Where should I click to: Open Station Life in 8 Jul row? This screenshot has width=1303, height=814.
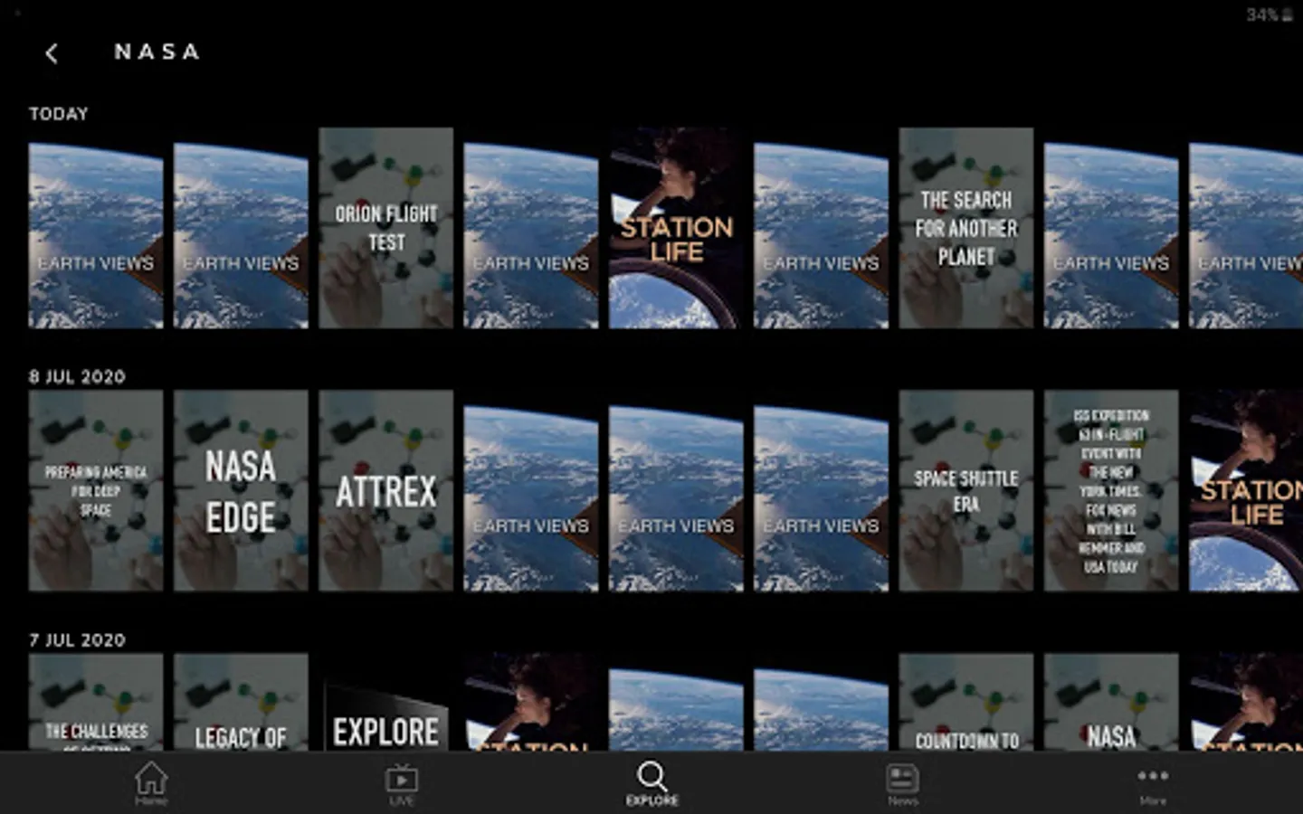[x=1246, y=491]
